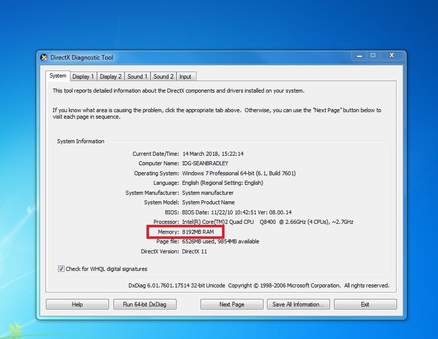
Task: Click the Intel Core 2 Quad processor value
Action: [267, 222]
